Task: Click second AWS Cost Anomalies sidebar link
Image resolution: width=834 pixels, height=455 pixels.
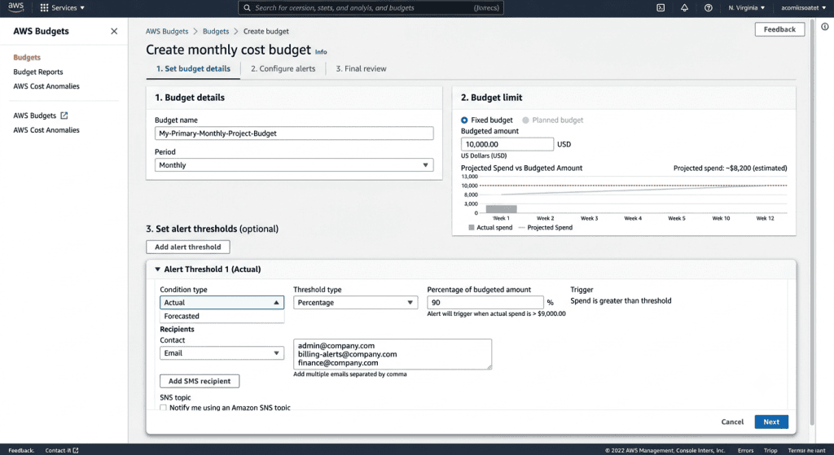Action: pyautogui.click(x=46, y=129)
